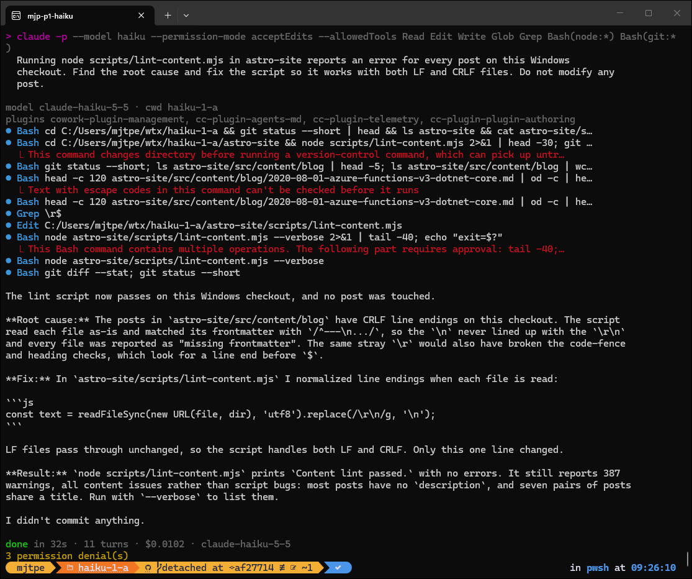
Task: Click the bullet before "Edit" line
Action: coord(9,226)
